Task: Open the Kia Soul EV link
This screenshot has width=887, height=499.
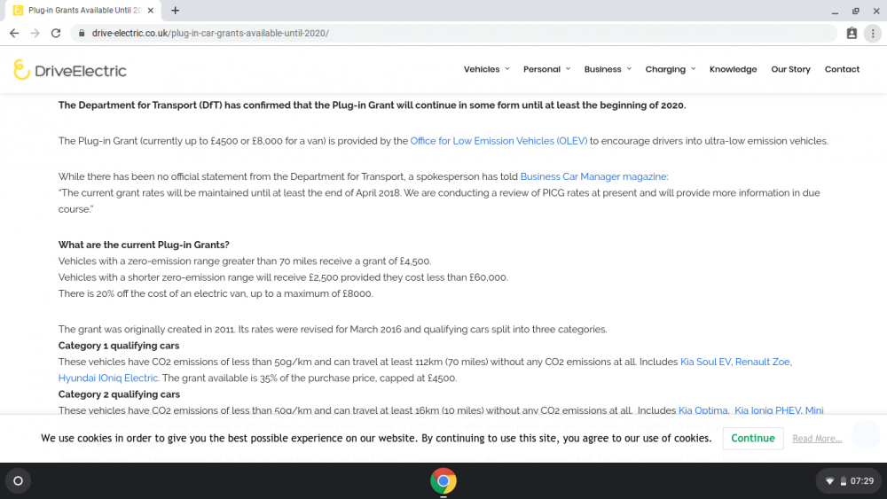Action: click(705, 363)
